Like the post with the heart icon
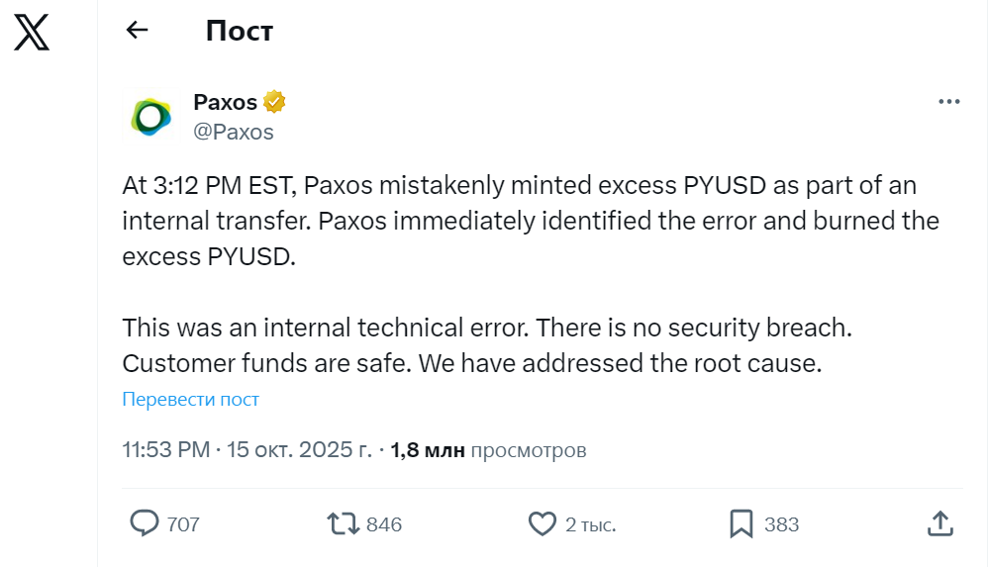 click(x=542, y=523)
